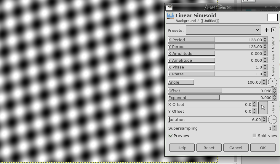Increase Rotation value with up arrow
Screen dimensions: 280x164
(x=264, y=118)
